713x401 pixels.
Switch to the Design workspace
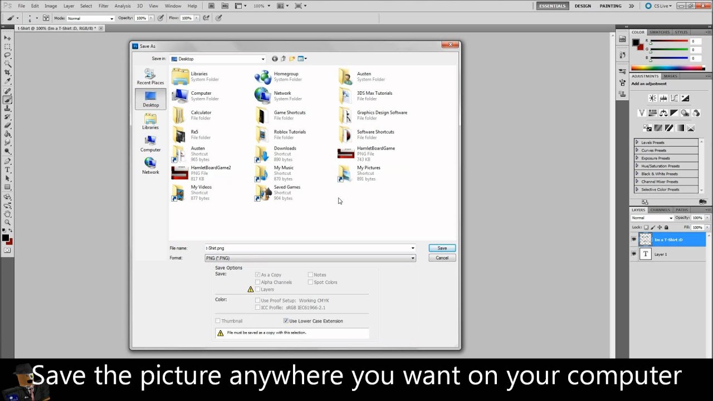point(583,6)
